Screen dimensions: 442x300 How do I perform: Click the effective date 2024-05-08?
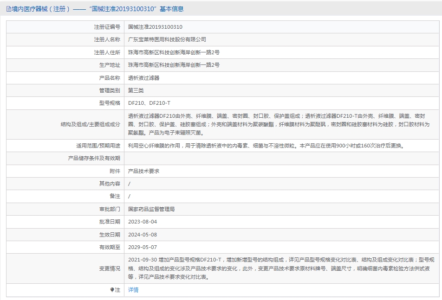point(143,235)
